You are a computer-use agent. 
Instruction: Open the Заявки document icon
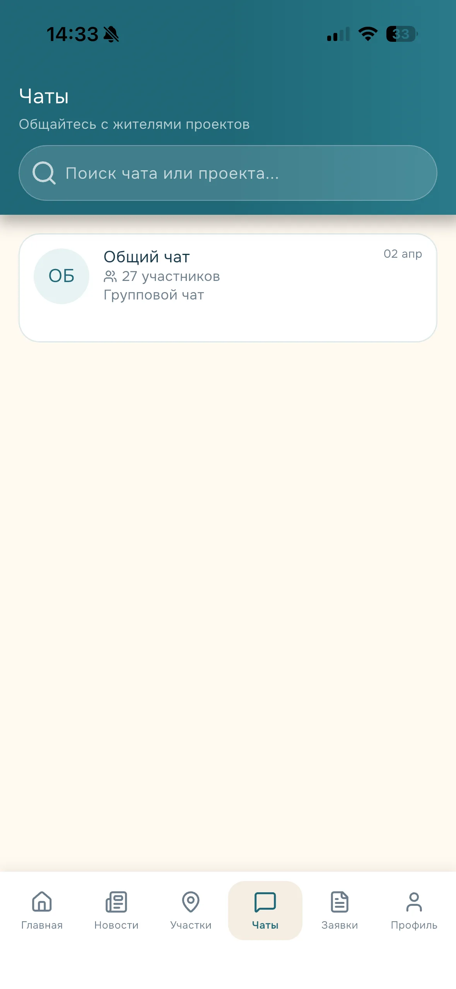tap(340, 901)
